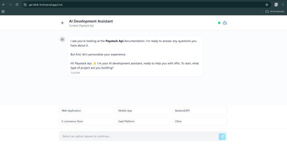Viewport: 287px width, 144px height.
Task: Click the waving hand emoji in the message
Action: [x=94, y=63]
